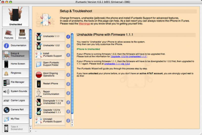
Task: Select Setup & Troubleshoot in sidebar
Action: tap(15, 55)
